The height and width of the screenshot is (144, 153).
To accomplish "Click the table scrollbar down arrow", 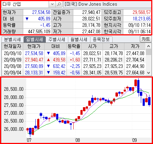I will 148,73.
